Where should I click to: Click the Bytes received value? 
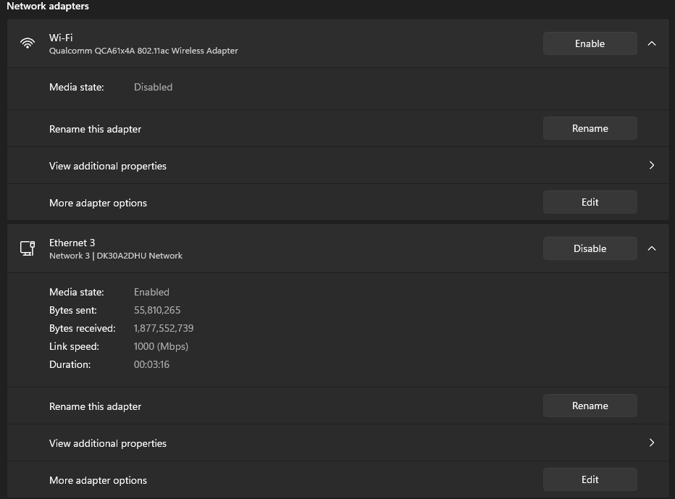[164, 328]
